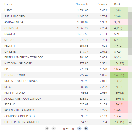Select the ASTRAZENECA issuer
Screen dimensions: 133x134
[14, 22]
